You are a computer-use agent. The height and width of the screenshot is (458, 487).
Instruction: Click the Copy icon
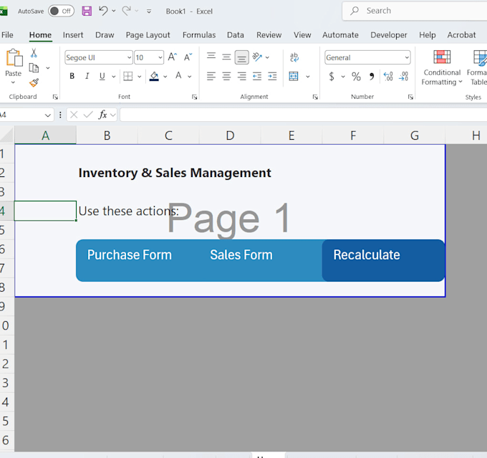coord(34,68)
